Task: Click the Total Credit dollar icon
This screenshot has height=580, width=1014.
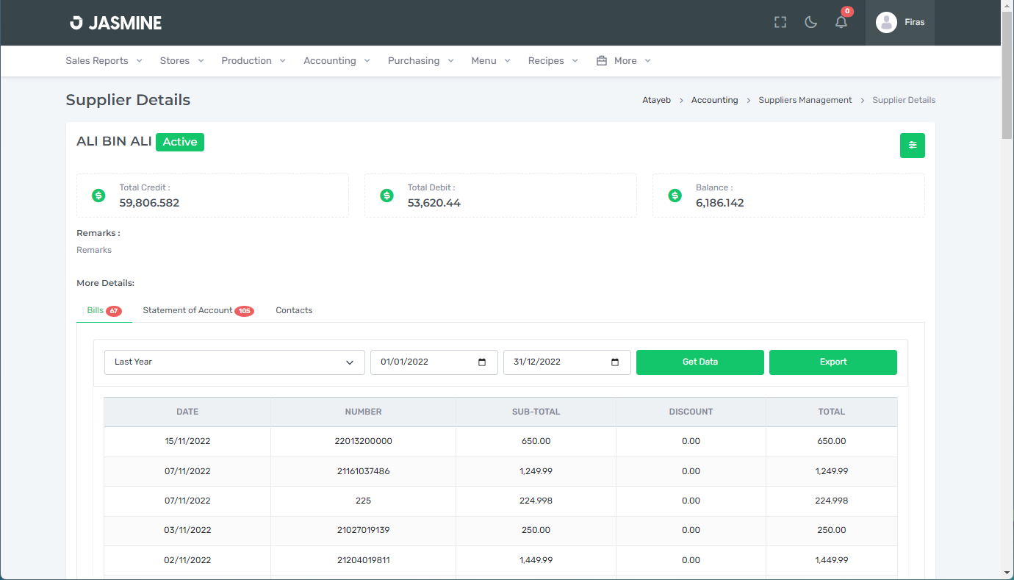Action: 98,196
